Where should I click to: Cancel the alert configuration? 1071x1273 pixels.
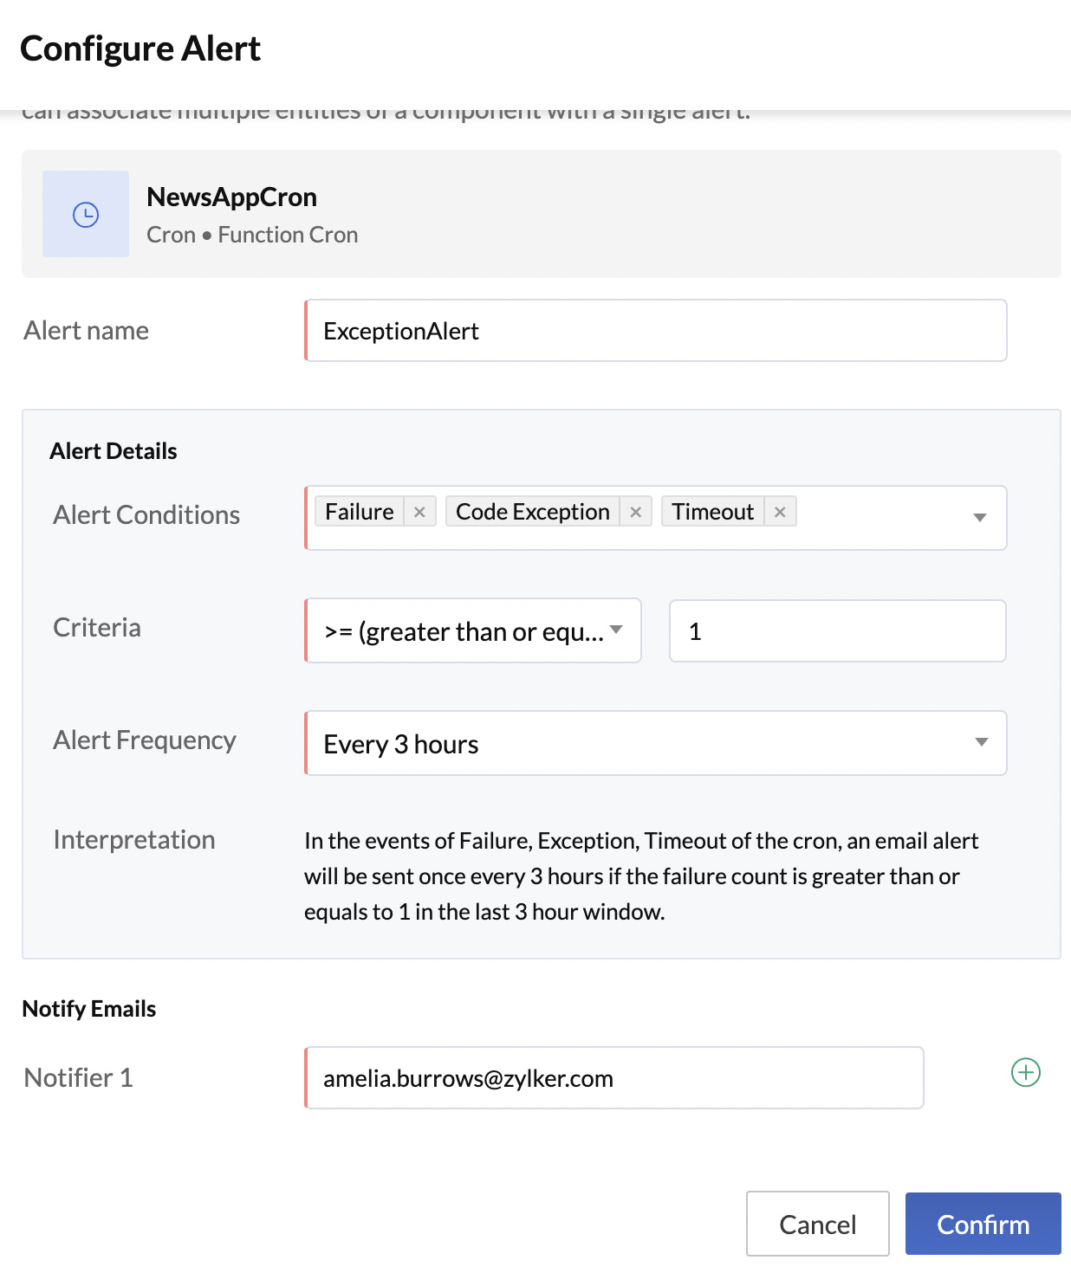pyautogui.click(x=816, y=1224)
